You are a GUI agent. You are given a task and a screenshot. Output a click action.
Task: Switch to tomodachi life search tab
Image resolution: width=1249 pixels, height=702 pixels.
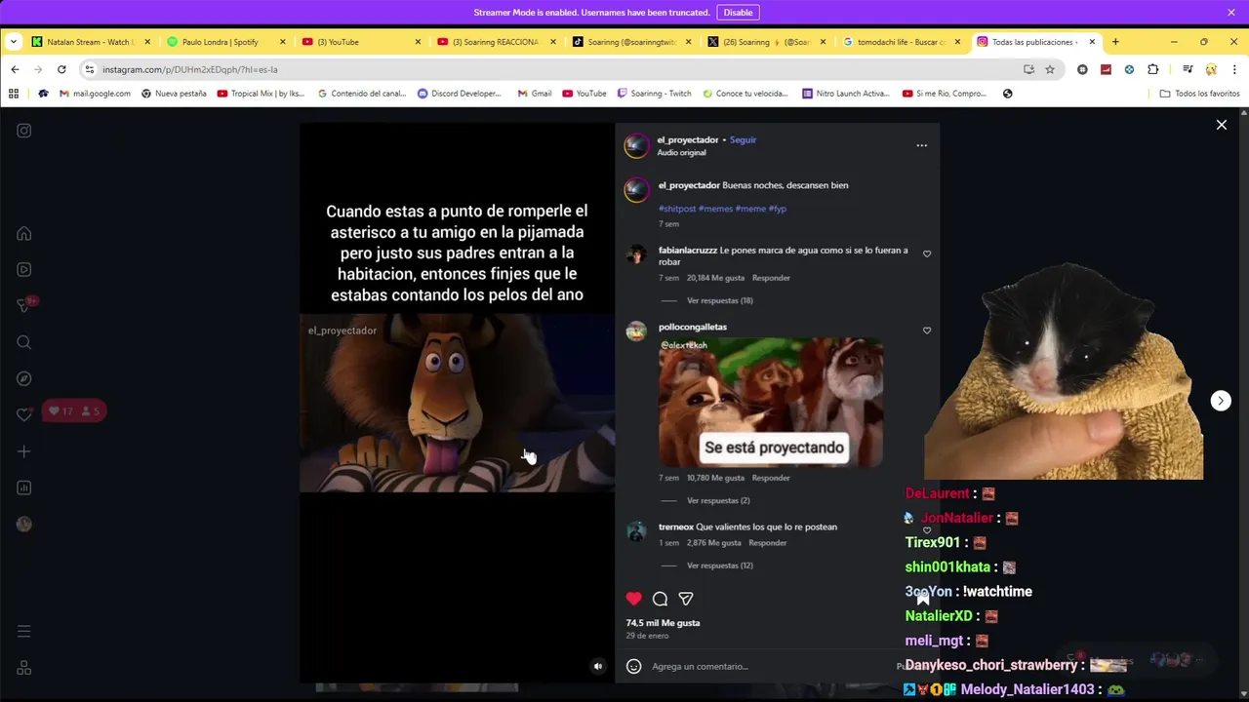click(902, 42)
